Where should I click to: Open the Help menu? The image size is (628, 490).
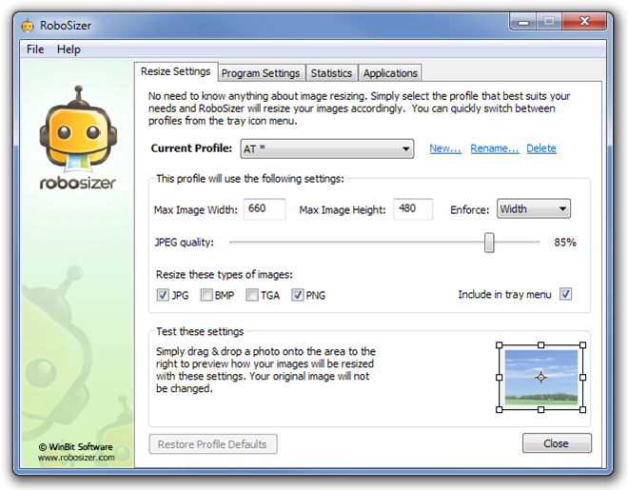(69, 49)
